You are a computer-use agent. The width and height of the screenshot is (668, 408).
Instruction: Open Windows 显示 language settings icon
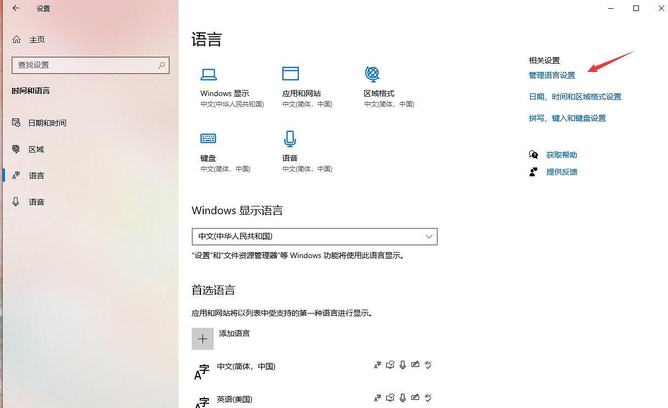click(208, 73)
